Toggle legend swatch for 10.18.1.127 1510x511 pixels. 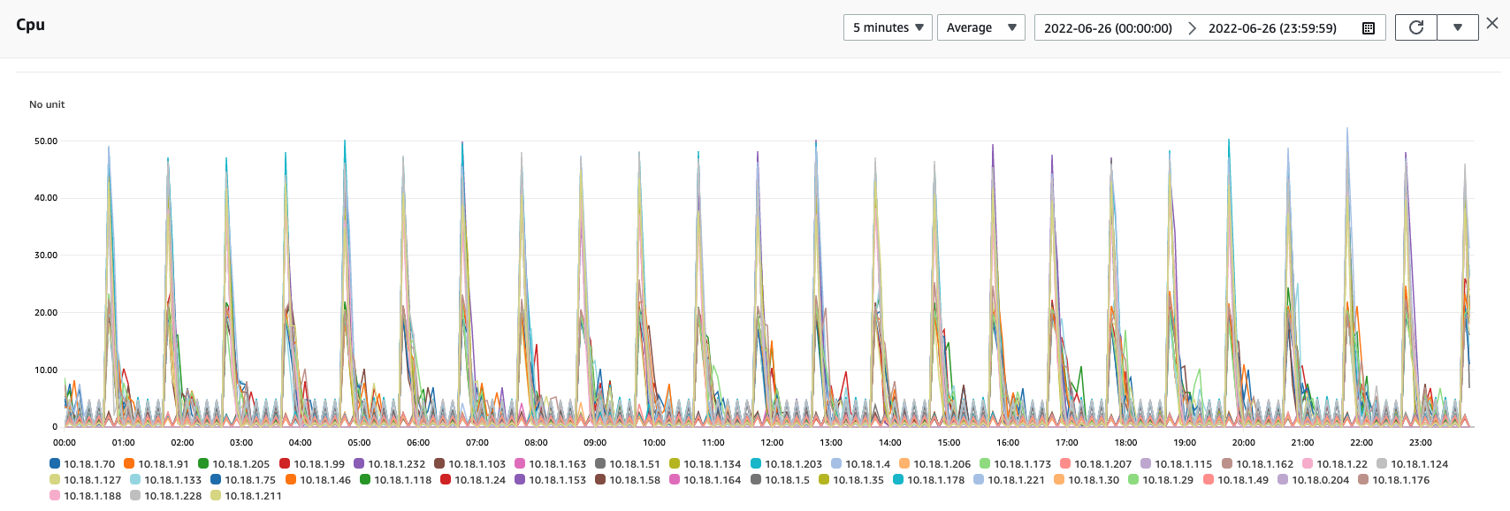(x=55, y=479)
